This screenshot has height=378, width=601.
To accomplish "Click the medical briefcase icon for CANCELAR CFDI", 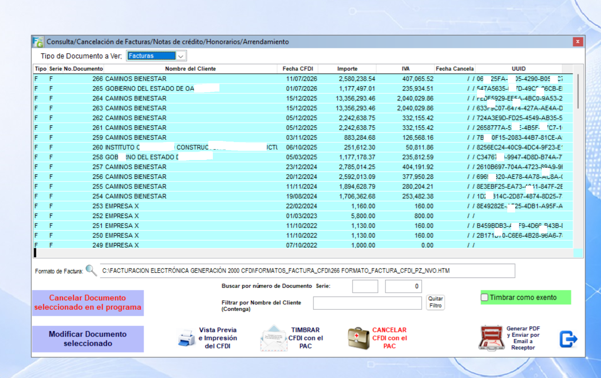I will [359, 338].
